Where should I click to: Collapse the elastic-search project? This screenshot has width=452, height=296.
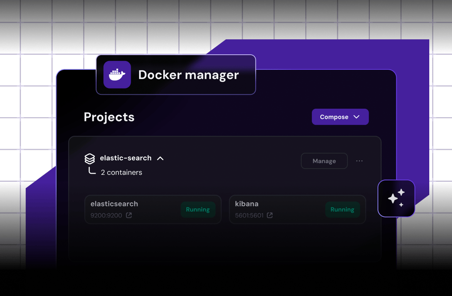160,158
